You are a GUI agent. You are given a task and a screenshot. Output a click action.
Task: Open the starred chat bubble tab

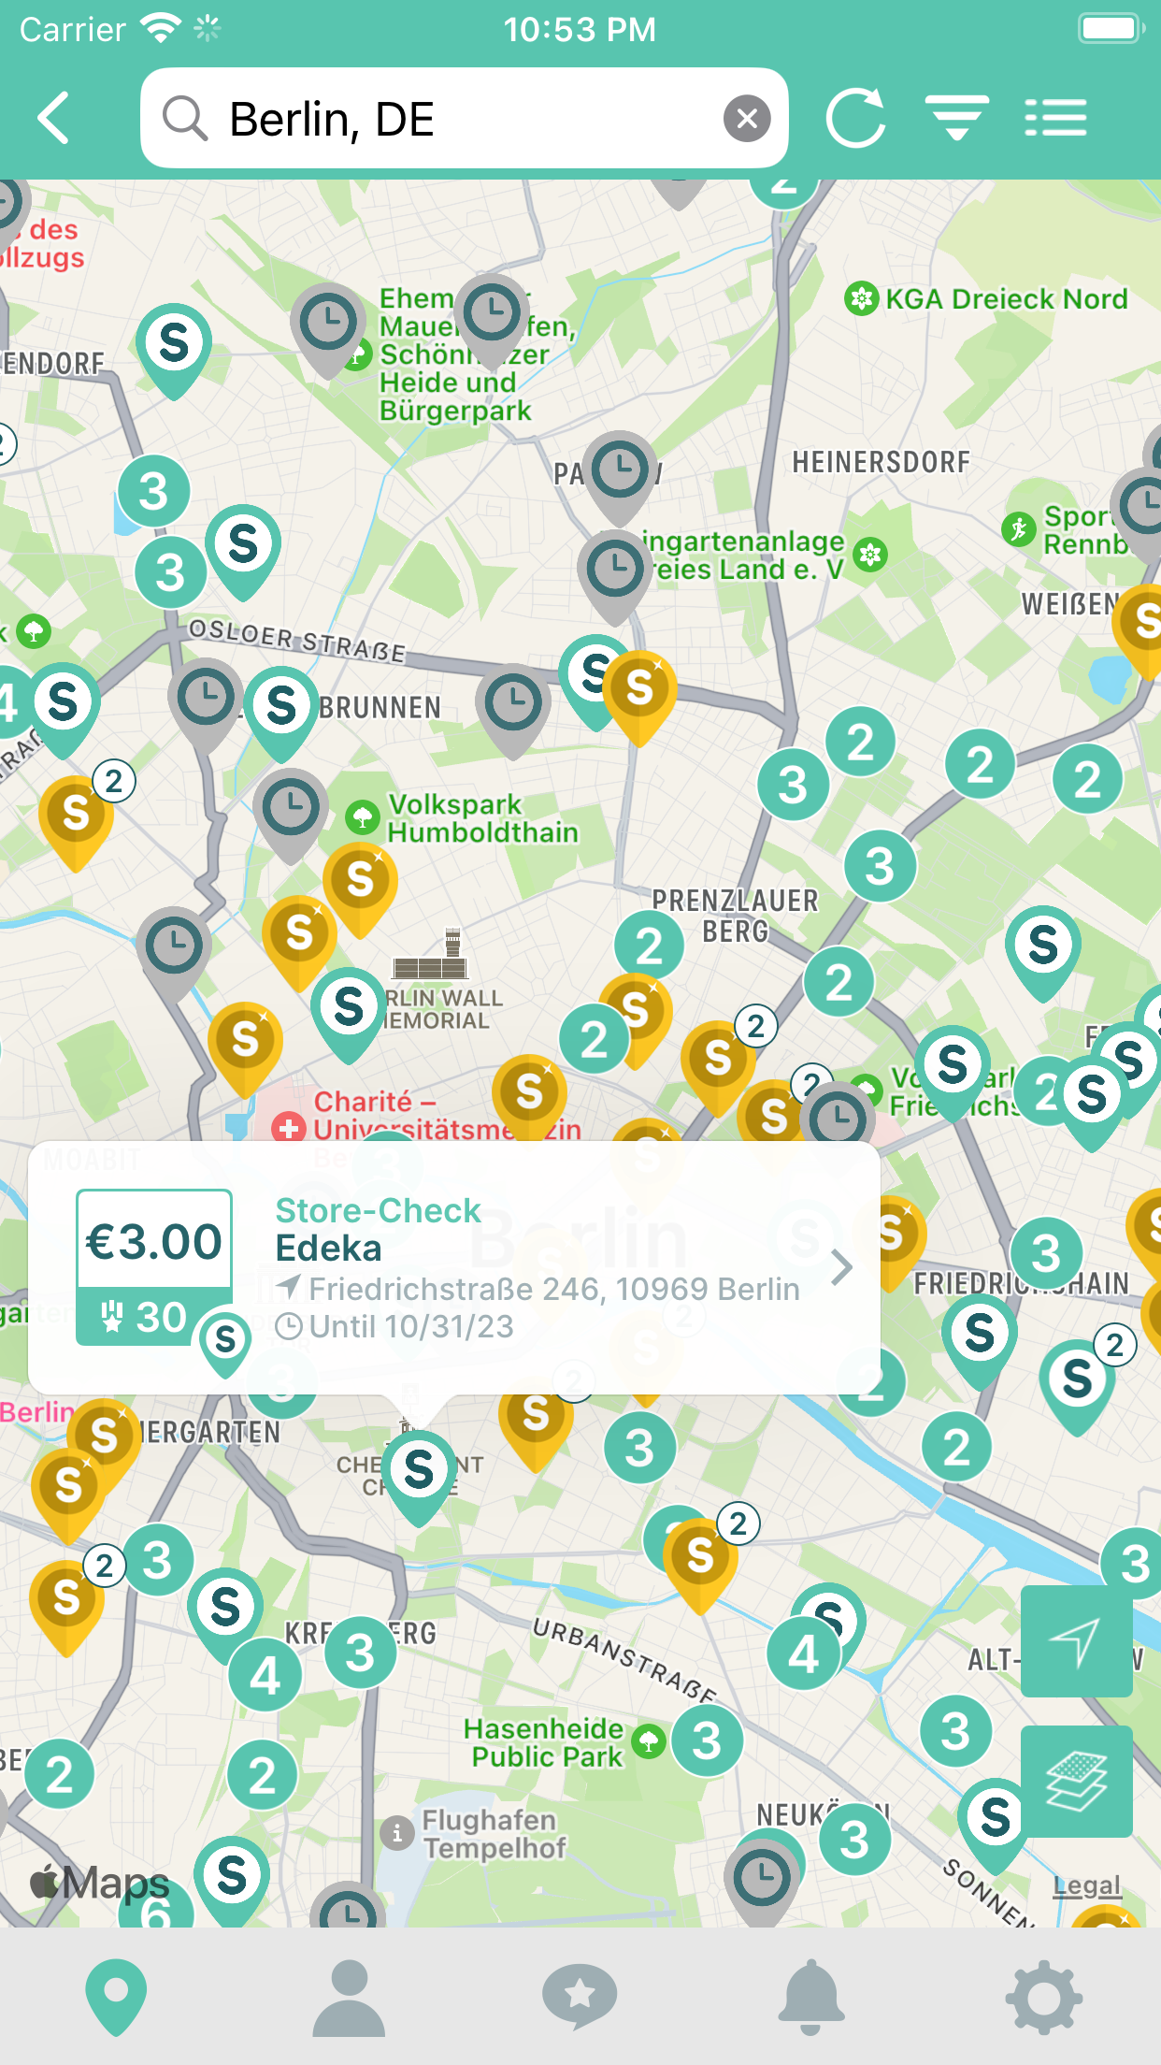[580, 1997]
